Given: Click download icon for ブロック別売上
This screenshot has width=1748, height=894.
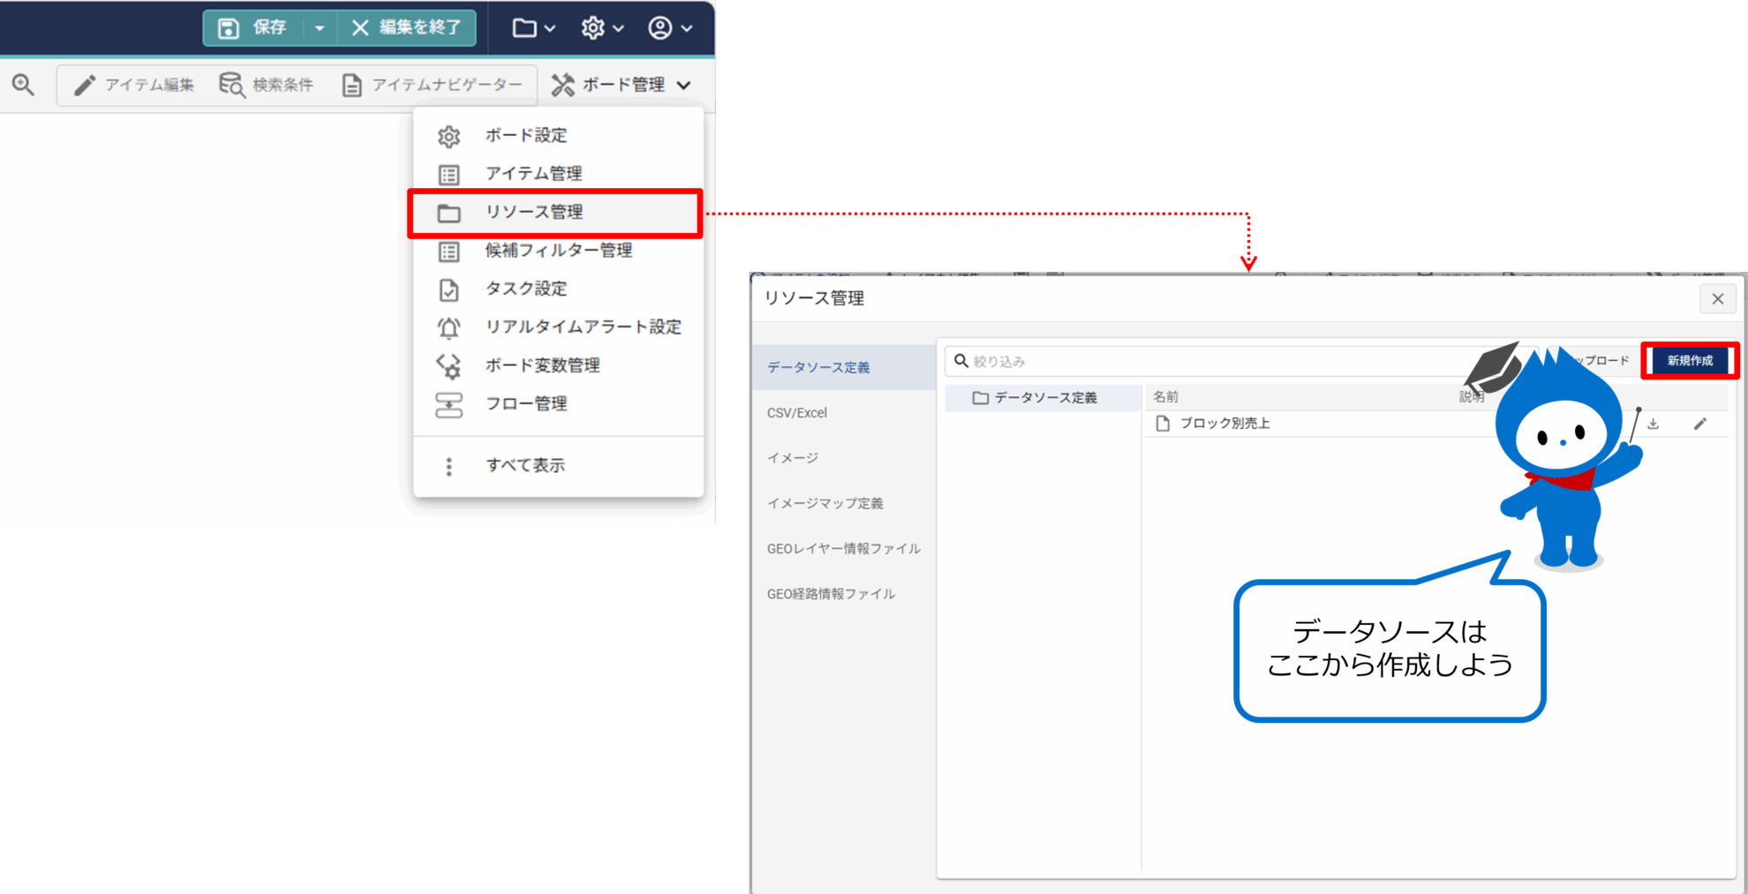Looking at the screenshot, I should point(1654,424).
